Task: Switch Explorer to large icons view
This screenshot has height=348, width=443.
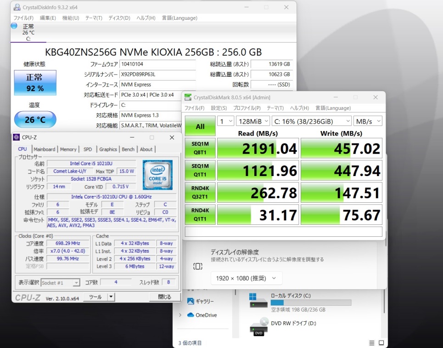Action: [x=381, y=343]
